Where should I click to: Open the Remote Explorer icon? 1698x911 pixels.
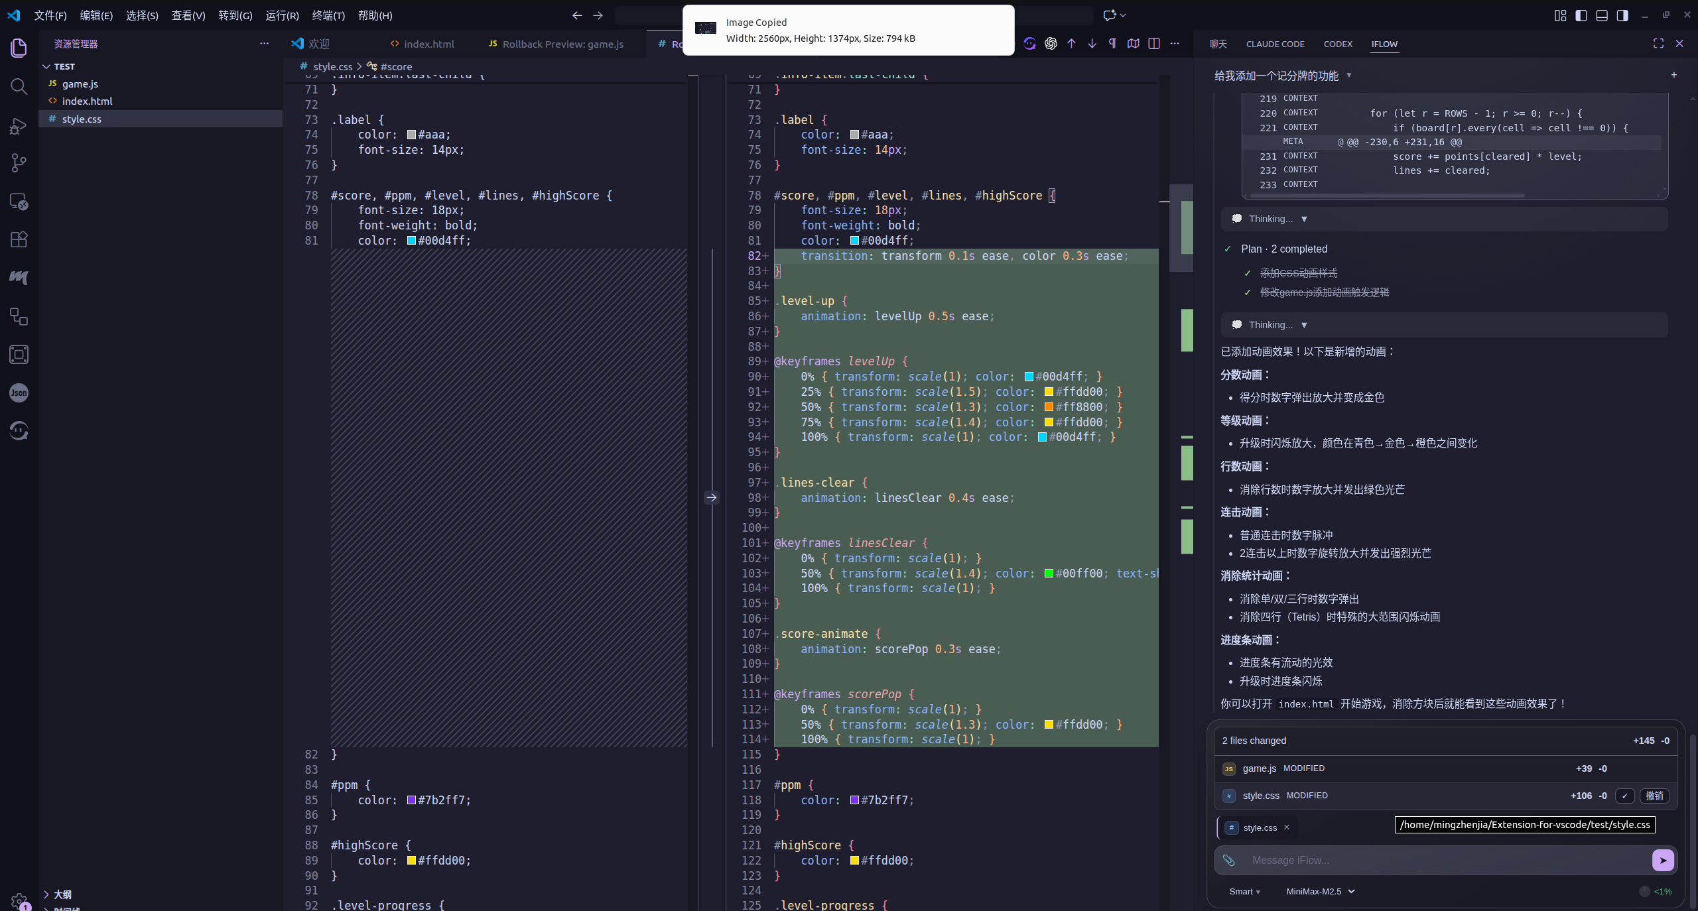coord(18,202)
